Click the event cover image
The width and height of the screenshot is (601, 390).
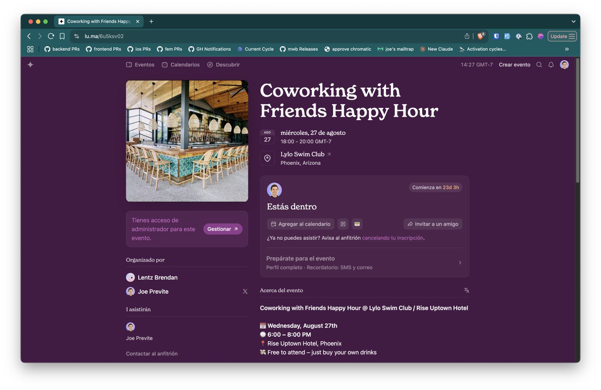pos(187,140)
